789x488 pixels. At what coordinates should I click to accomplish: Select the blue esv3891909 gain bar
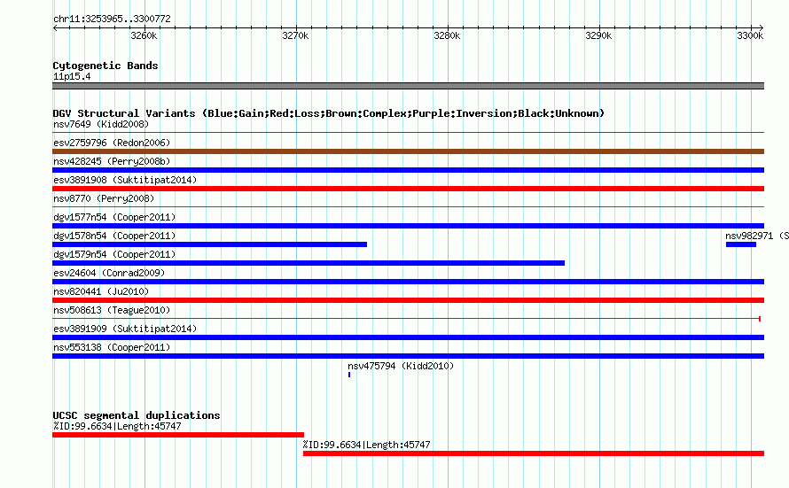[x=408, y=337]
